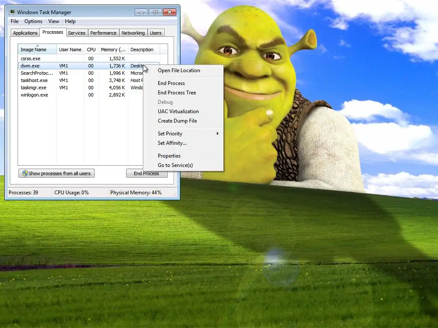This screenshot has width=438, height=328.
Task: Open the File menu
Action: [15, 21]
